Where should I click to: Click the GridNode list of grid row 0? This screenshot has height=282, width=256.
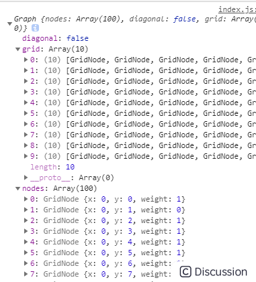click(x=161, y=60)
